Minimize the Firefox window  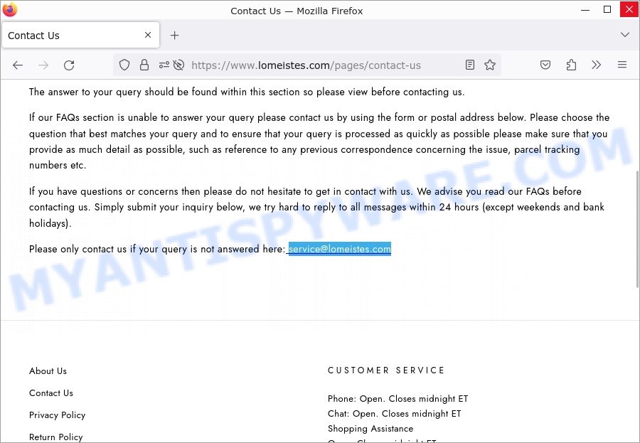pyautogui.click(x=585, y=9)
